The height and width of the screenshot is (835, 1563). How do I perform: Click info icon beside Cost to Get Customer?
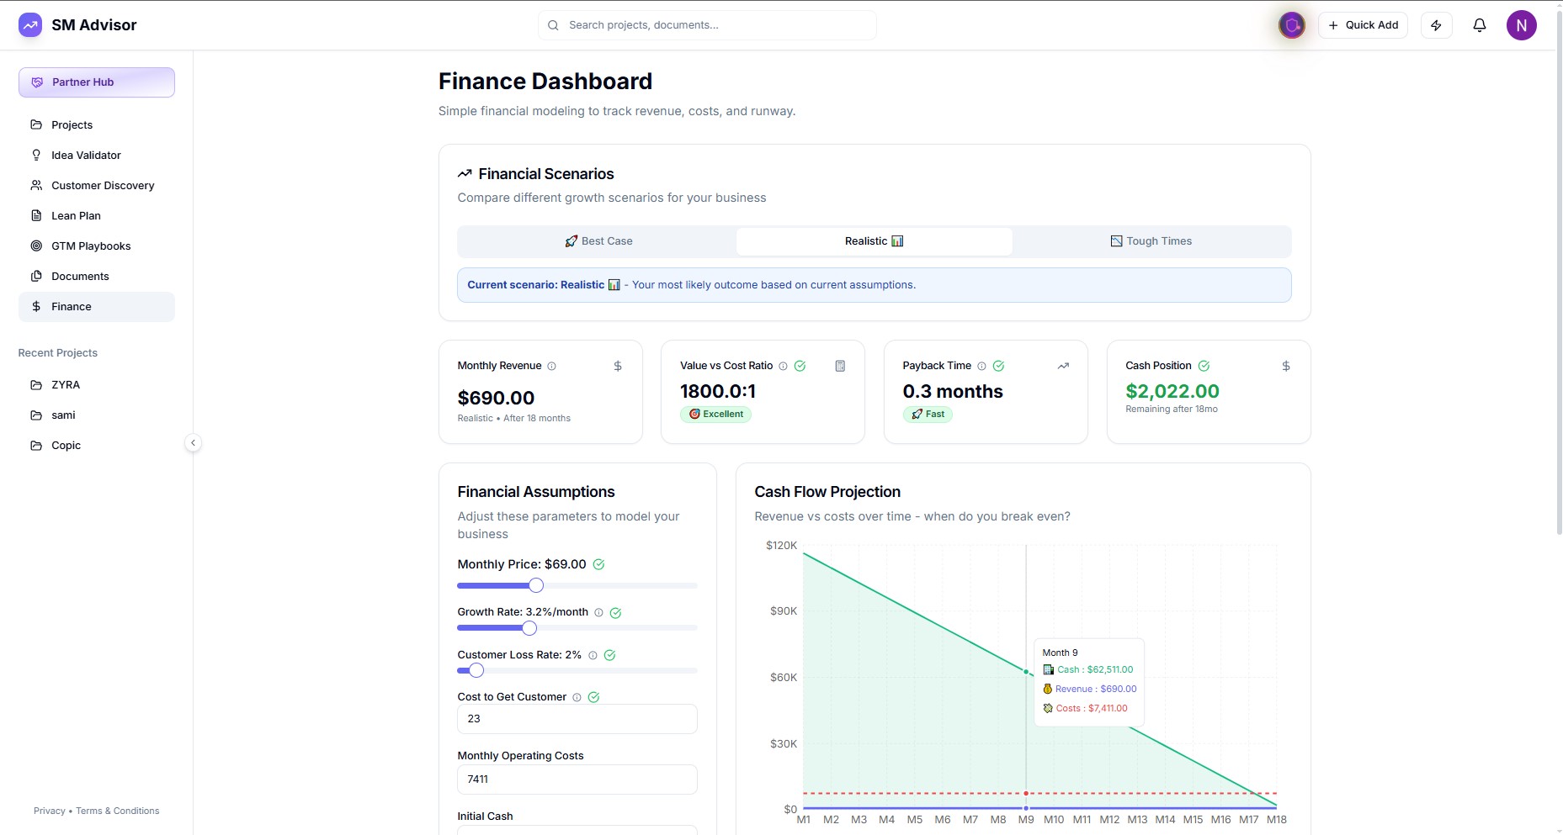[577, 697]
